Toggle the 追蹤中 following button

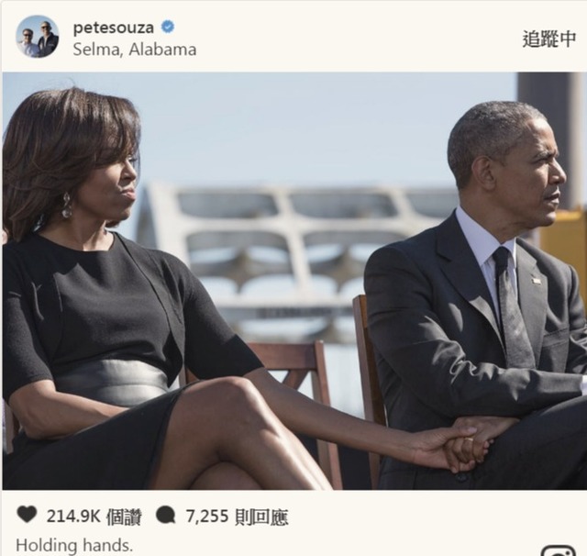coord(549,39)
